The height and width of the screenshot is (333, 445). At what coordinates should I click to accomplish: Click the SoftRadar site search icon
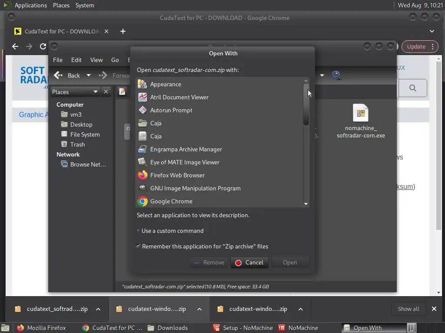click(x=413, y=88)
